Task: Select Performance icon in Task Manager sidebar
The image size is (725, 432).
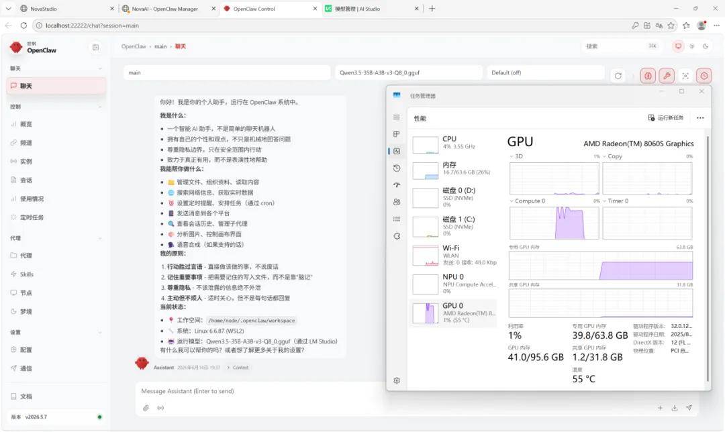Action: click(x=397, y=151)
